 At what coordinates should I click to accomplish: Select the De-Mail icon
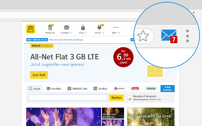[95, 89]
